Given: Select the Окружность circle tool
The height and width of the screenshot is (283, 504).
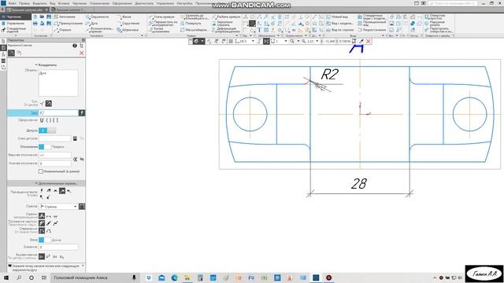Looking at the screenshot, I should 98,17.
